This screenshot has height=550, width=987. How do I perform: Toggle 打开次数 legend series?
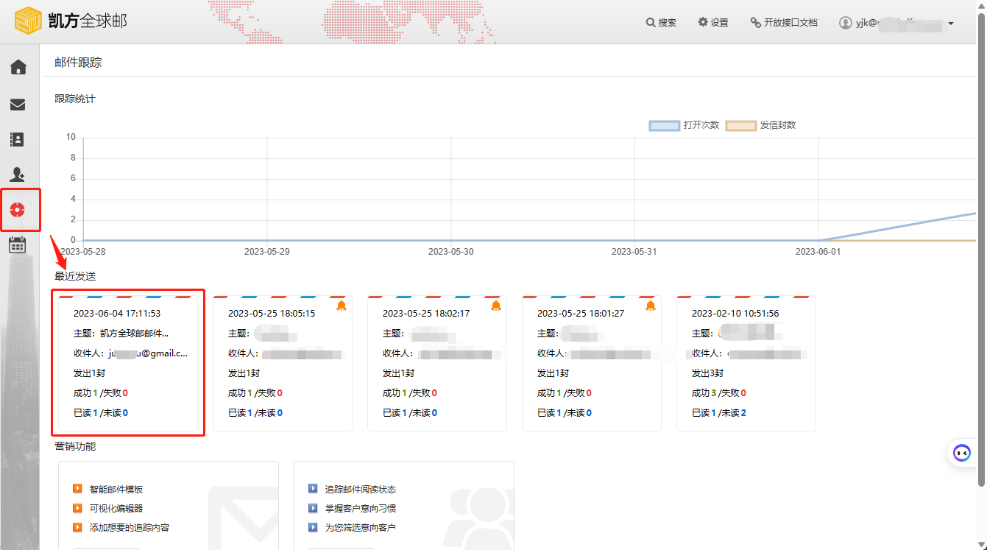point(684,125)
